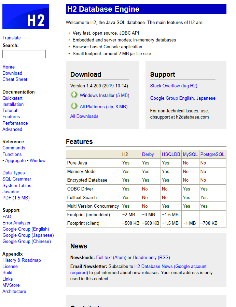Click the '~500 KB' H2 client footprint cell
236x307 pixels.
coord(131,223)
